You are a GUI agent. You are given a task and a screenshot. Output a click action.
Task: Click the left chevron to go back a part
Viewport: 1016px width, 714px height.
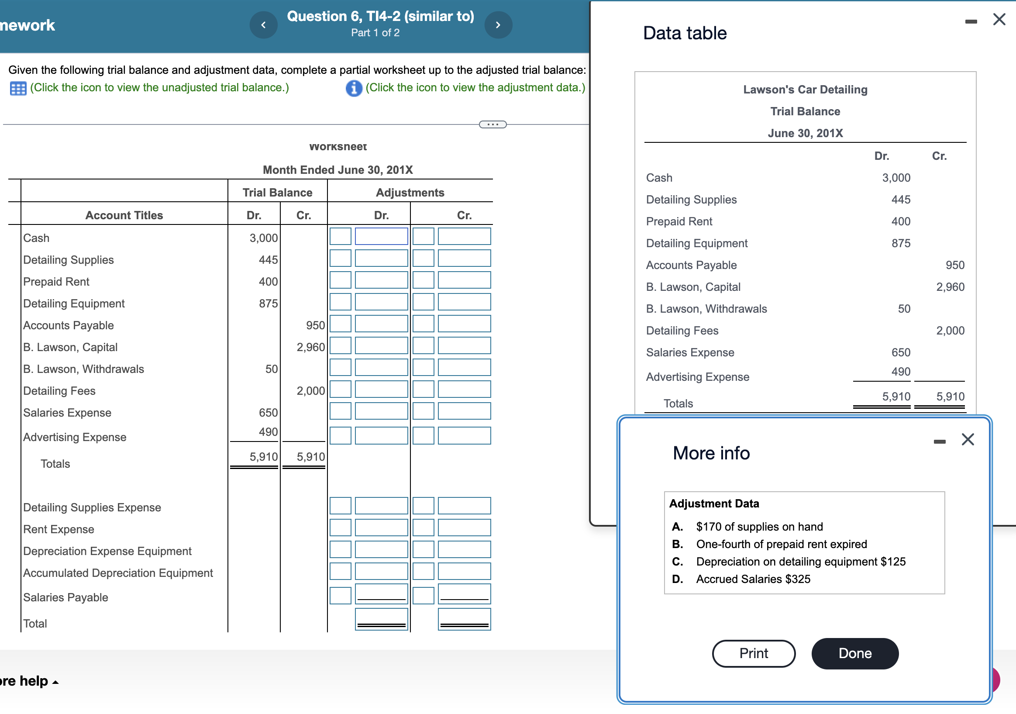(x=263, y=25)
